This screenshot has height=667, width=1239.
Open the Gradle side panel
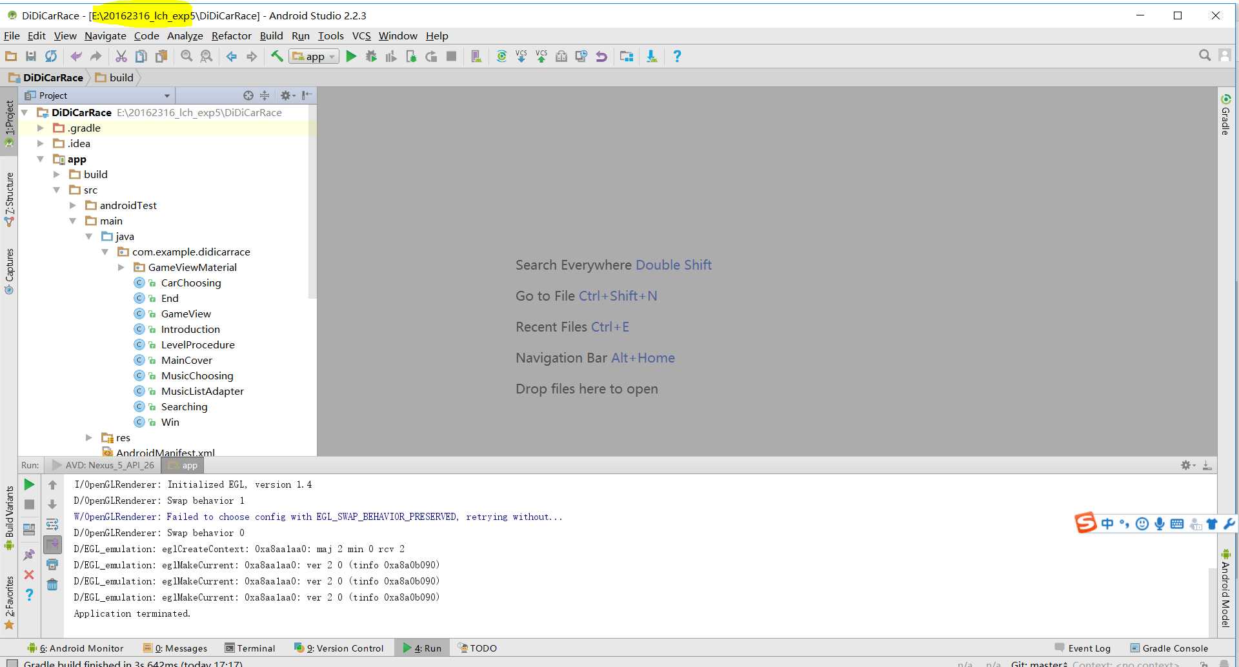[1225, 114]
